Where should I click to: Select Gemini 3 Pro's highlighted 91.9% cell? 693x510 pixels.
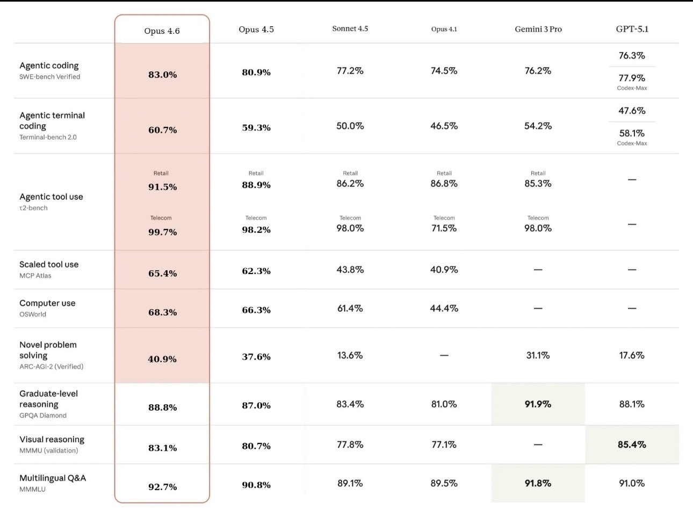tap(538, 404)
